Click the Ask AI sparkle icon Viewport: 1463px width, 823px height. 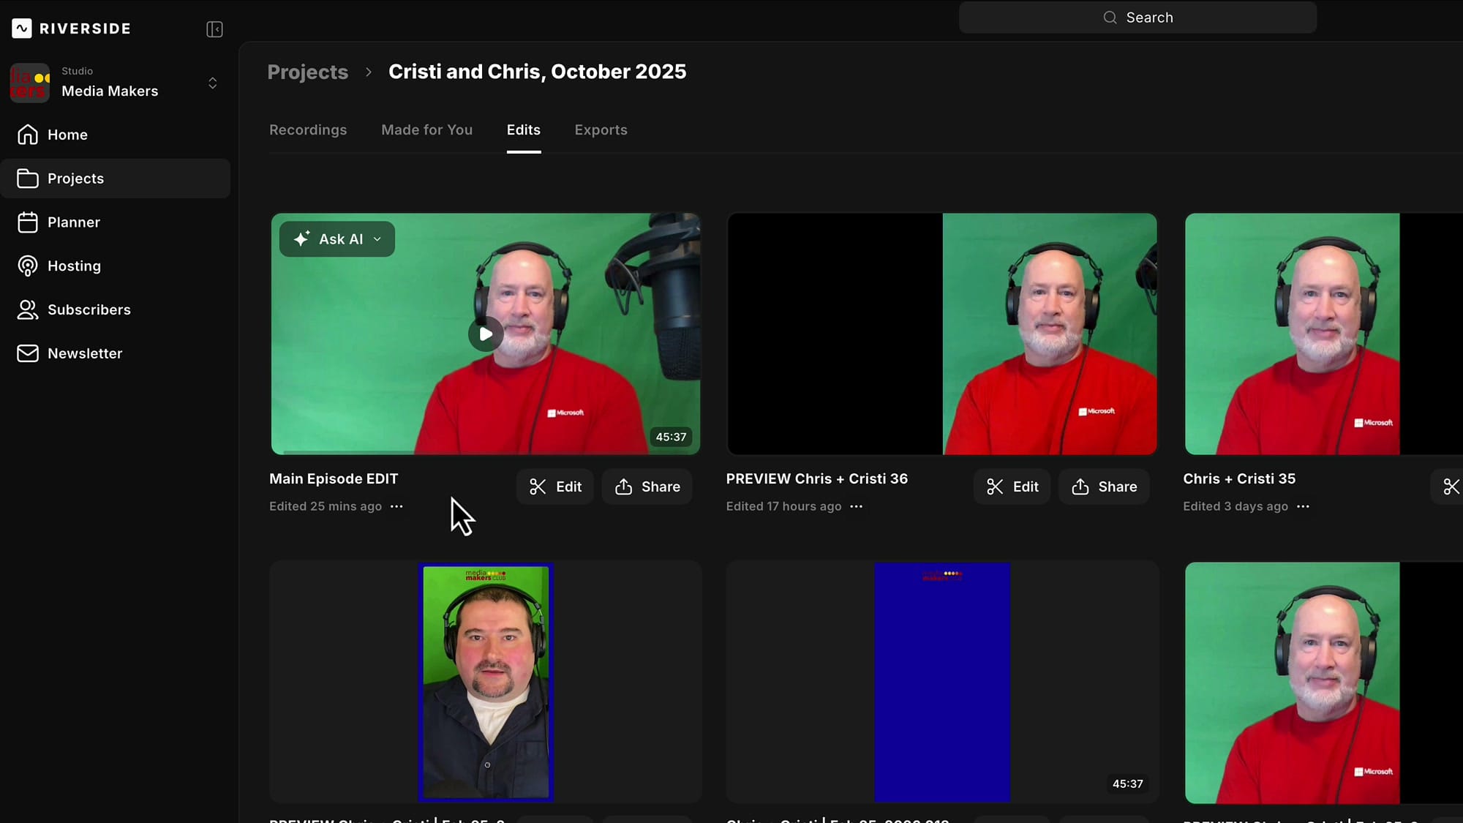301,239
